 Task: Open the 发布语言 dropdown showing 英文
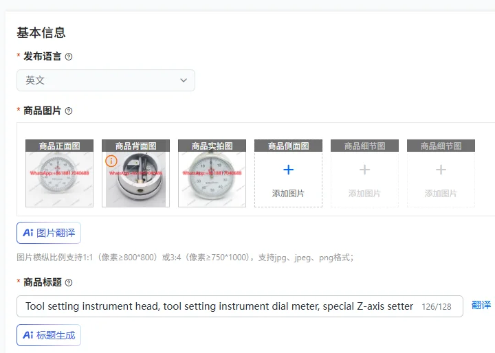click(x=106, y=80)
